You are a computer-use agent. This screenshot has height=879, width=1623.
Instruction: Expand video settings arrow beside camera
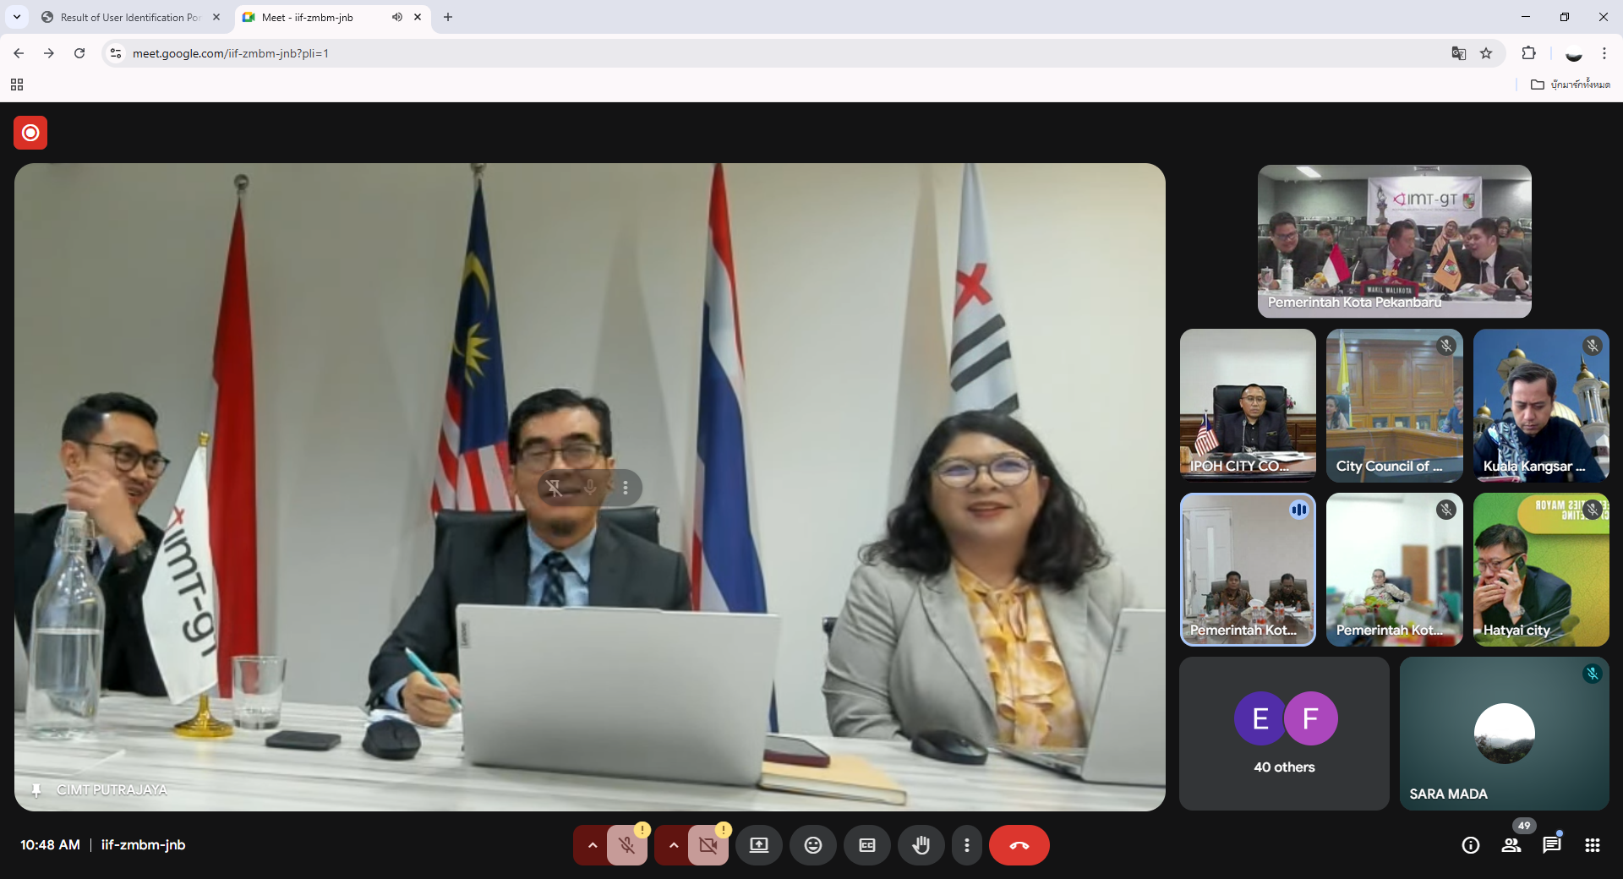coord(673,845)
